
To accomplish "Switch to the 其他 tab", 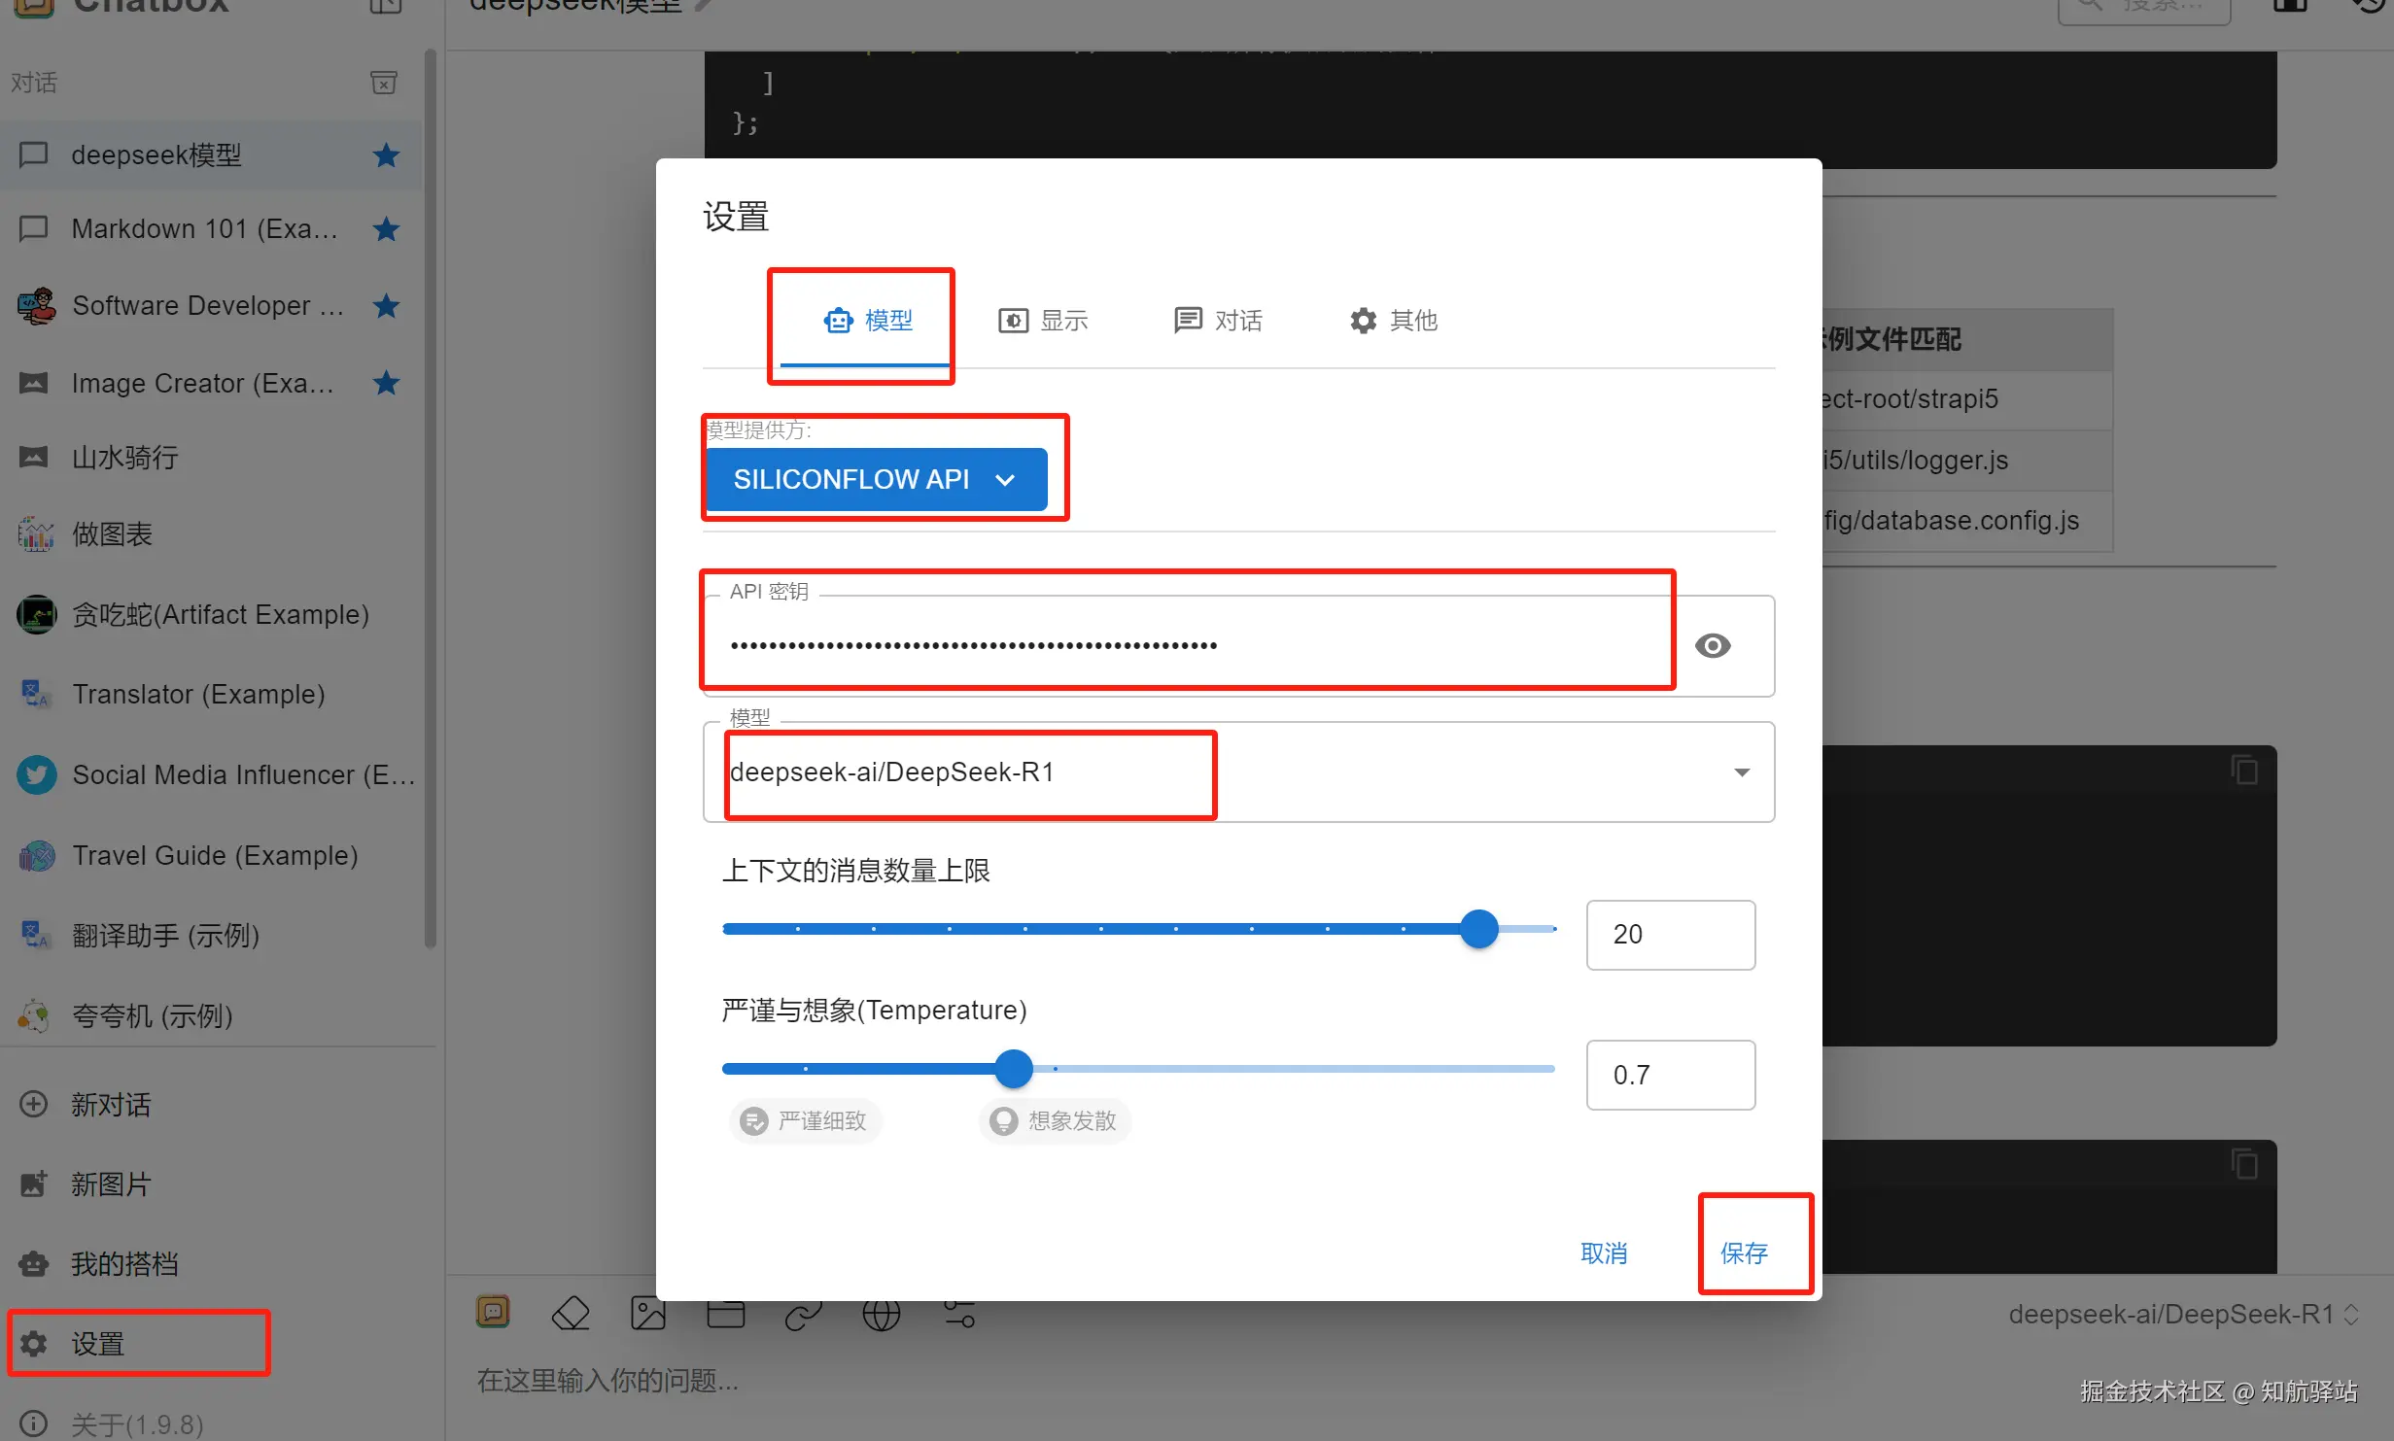I will 1393,321.
